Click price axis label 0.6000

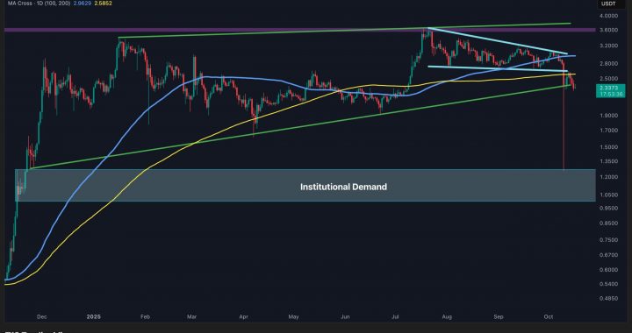click(x=609, y=270)
